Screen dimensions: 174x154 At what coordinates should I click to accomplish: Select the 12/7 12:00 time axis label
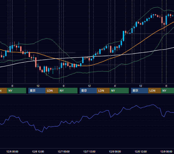89,151
